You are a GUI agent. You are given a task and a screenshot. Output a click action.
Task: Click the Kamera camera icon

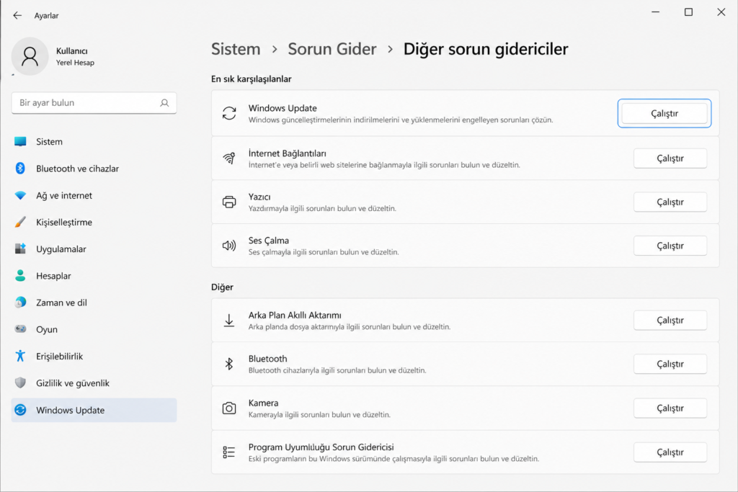(x=229, y=408)
